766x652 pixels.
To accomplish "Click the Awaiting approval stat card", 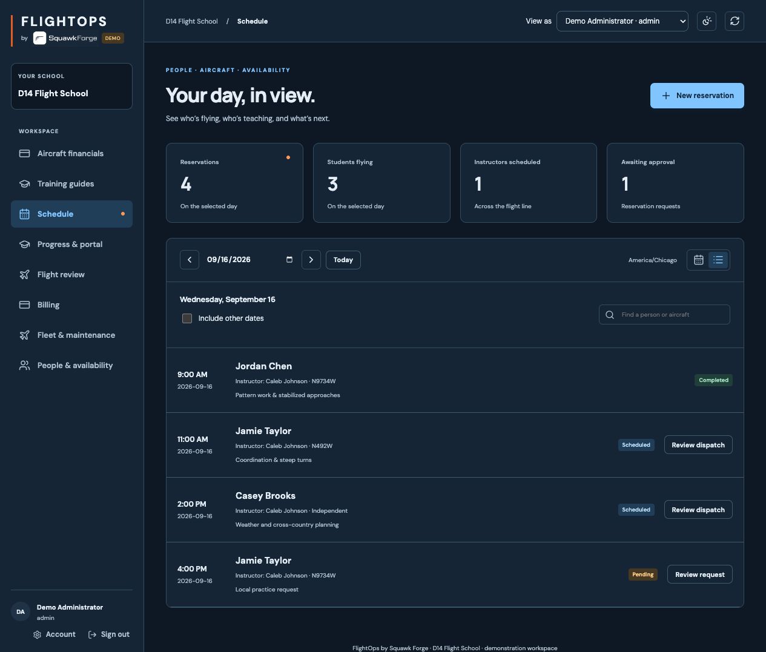I will coord(675,183).
